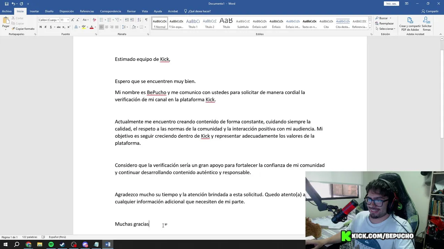Click Copiar formato format painter

tap(23, 29)
